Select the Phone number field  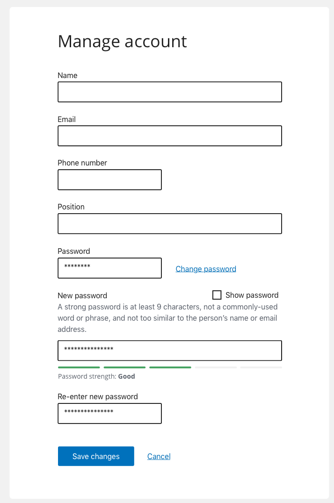pyautogui.click(x=109, y=180)
